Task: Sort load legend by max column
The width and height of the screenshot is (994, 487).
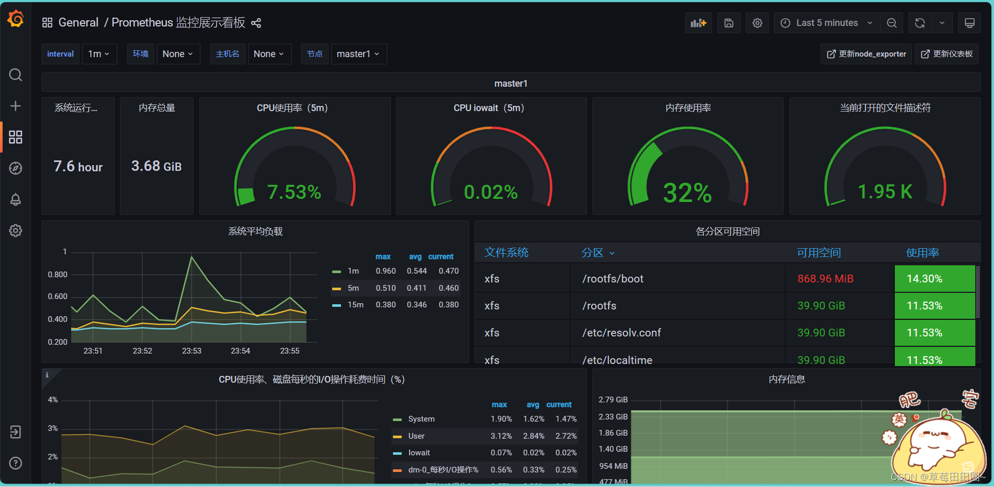Action: click(383, 256)
